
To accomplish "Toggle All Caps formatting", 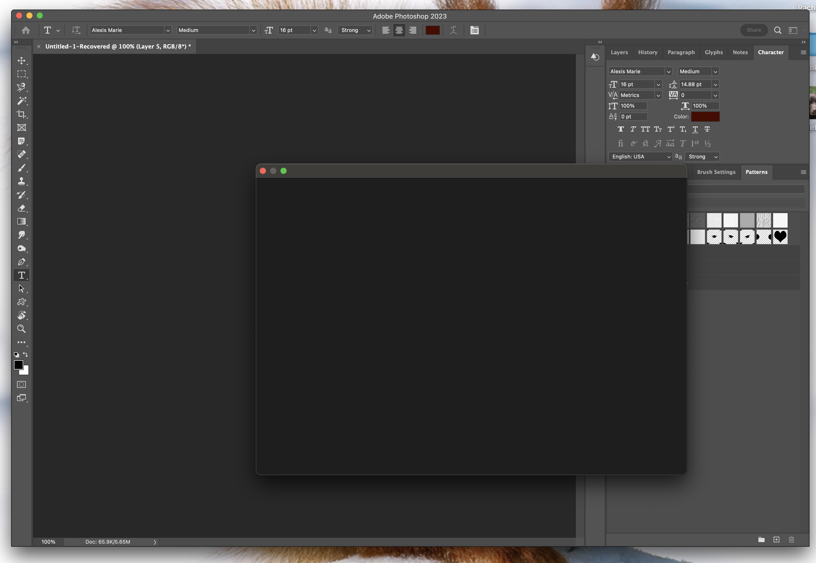I will tap(646, 129).
